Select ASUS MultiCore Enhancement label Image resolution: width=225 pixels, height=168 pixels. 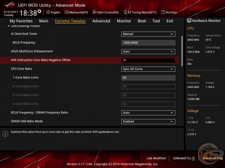click(32, 51)
